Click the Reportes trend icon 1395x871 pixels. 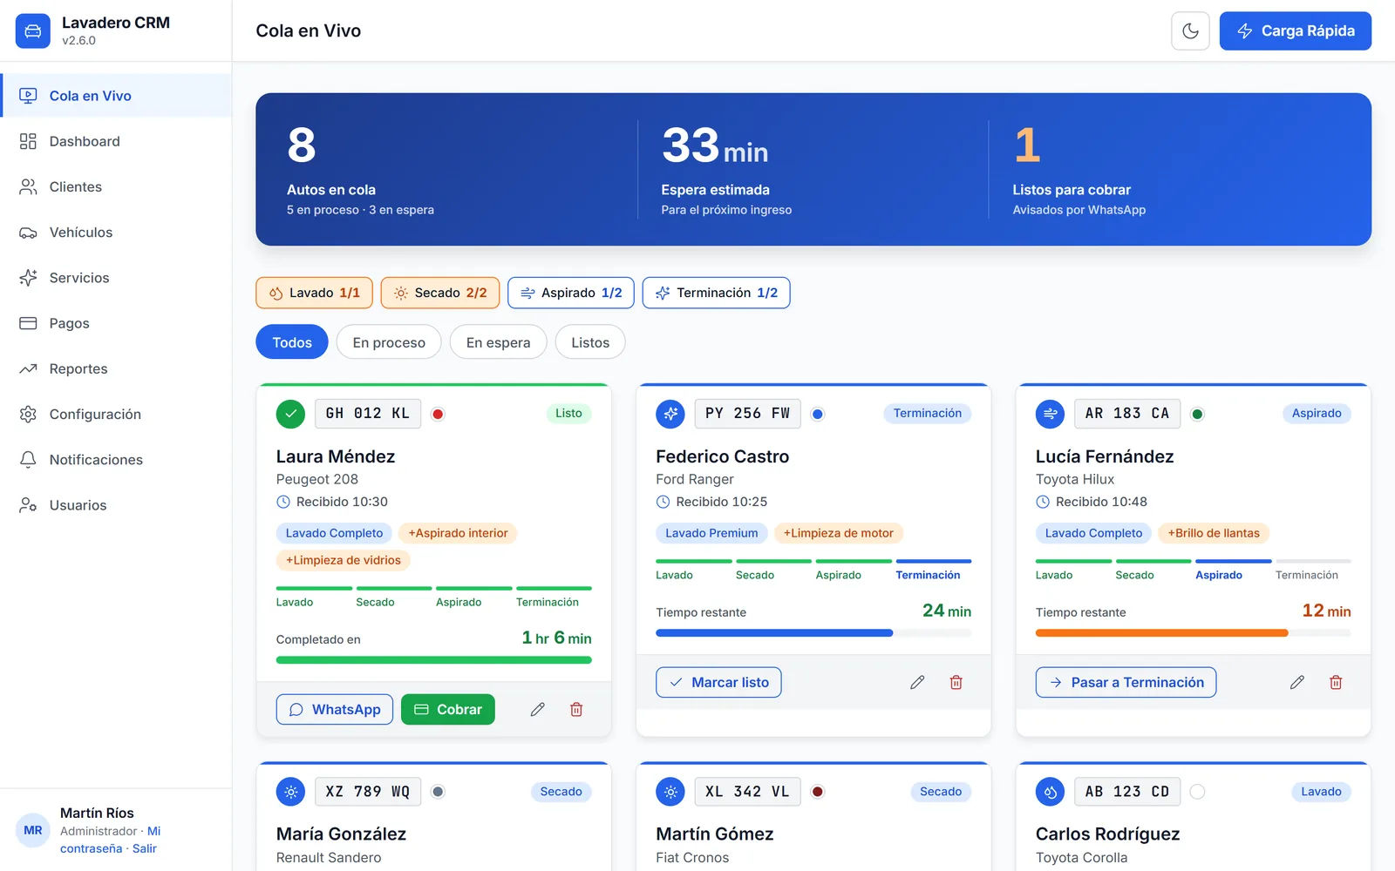(x=28, y=368)
